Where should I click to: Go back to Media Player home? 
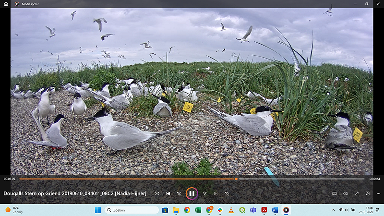pos(6,4)
